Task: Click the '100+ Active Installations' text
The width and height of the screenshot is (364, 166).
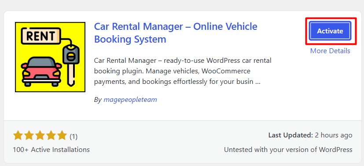Action: pyautogui.click(x=51, y=150)
